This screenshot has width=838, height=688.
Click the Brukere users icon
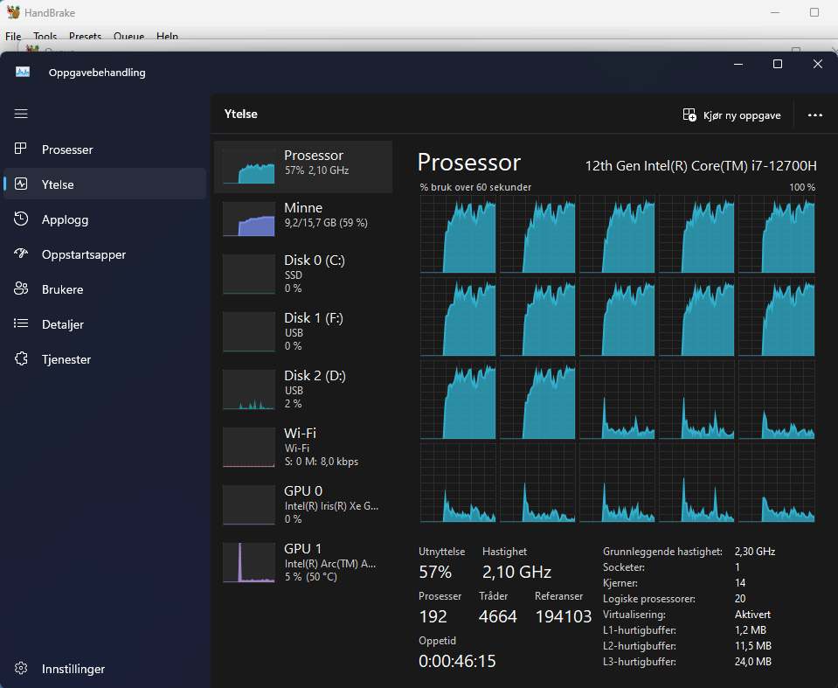coord(22,289)
